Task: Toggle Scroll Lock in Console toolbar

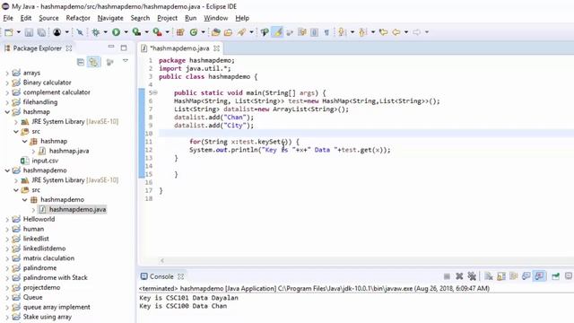Action: (x=500, y=276)
